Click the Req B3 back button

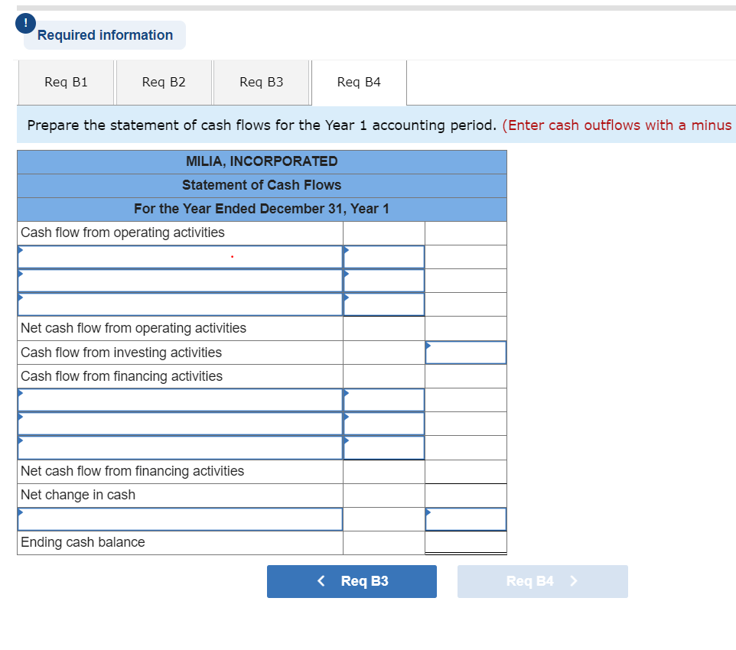click(x=351, y=581)
